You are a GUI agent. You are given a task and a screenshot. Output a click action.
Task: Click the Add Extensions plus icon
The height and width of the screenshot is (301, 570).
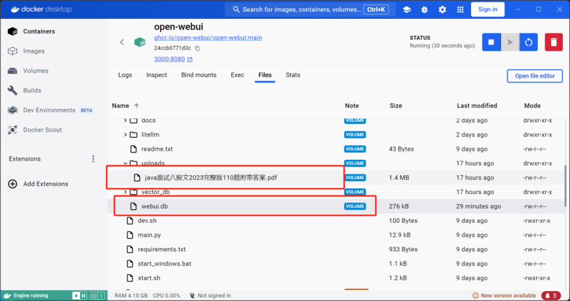click(x=13, y=184)
